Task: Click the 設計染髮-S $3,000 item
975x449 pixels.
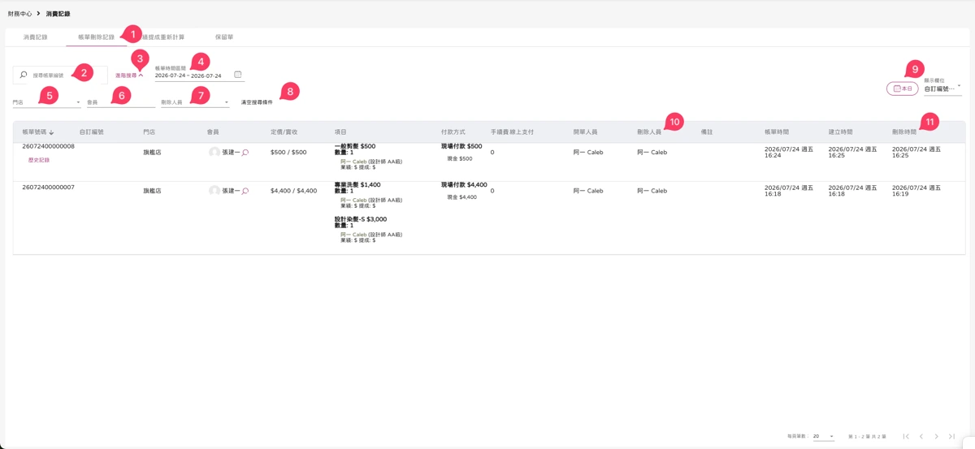Action: coord(361,219)
